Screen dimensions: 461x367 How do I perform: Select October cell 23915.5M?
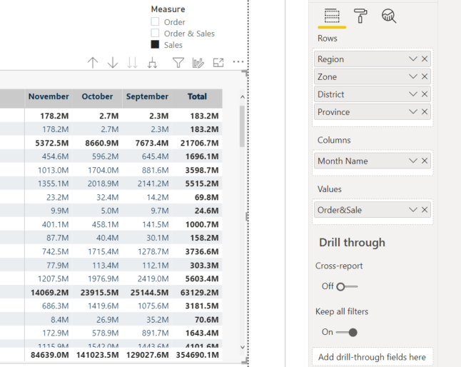coord(100,292)
